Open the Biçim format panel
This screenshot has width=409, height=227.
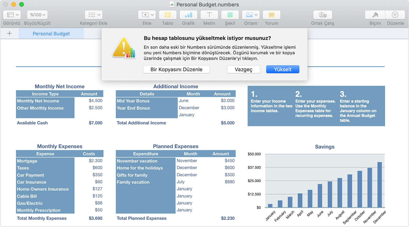(375, 15)
